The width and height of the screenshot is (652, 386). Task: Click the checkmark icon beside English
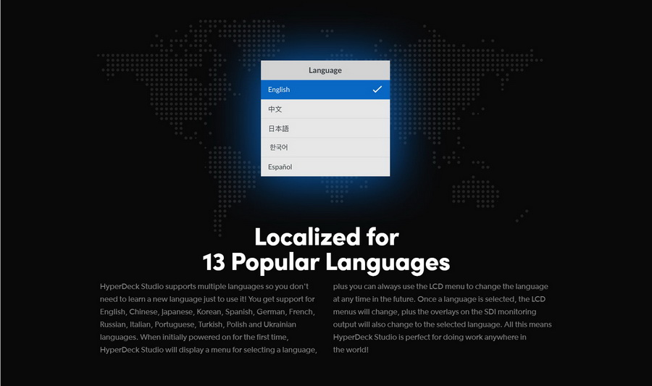[377, 90]
